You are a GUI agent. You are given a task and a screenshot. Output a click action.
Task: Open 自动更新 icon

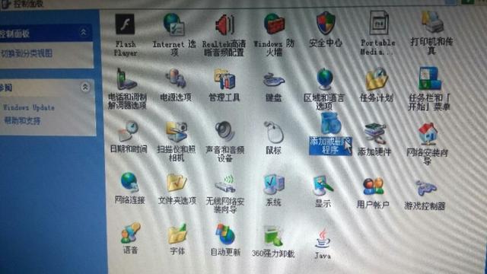(x=225, y=234)
